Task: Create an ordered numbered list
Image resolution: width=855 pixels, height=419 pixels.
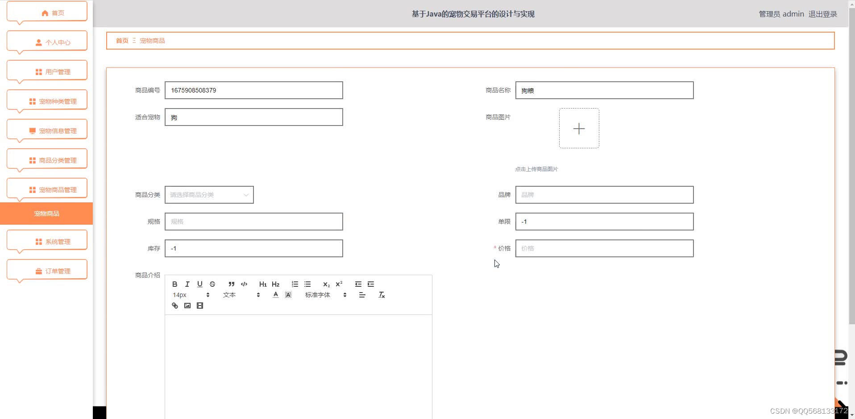Action: pos(295,284)
